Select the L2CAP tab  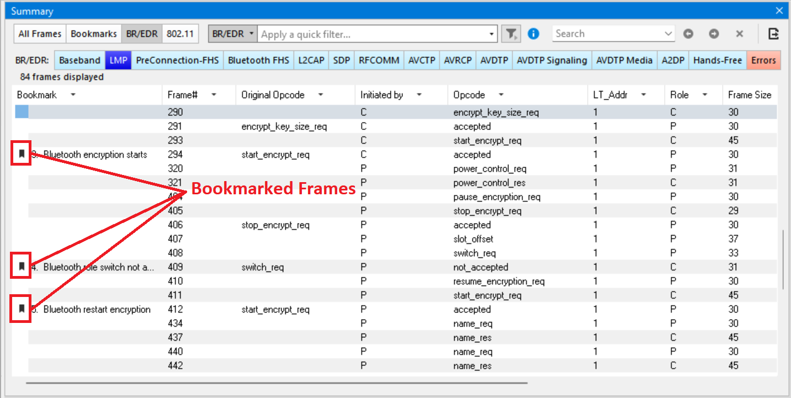311,60
